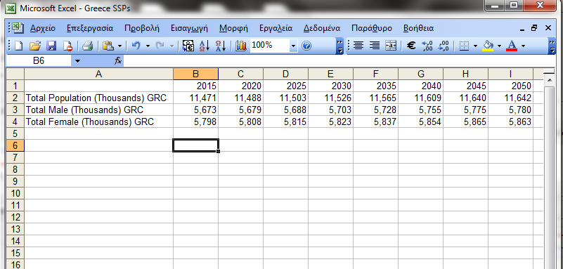This screenshot has height=269, width=563.
Task: Decrease decimal places
Action: tap(444, 46)
